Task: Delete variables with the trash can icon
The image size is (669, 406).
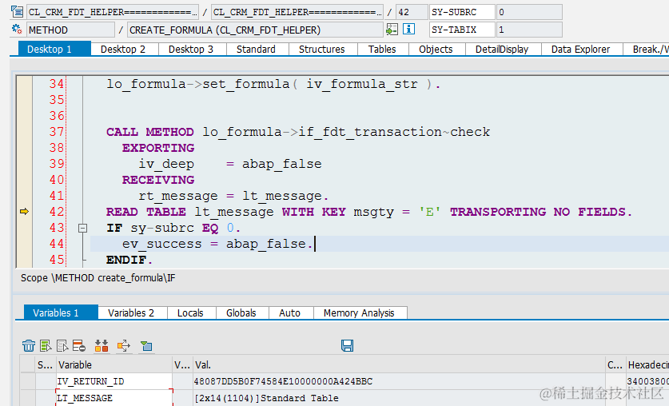Action: (x=29, y=345)
